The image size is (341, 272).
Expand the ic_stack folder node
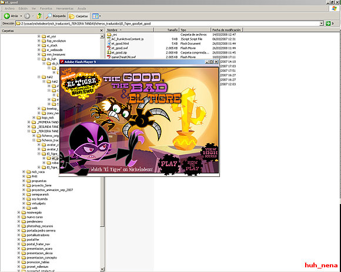[39, 45]
